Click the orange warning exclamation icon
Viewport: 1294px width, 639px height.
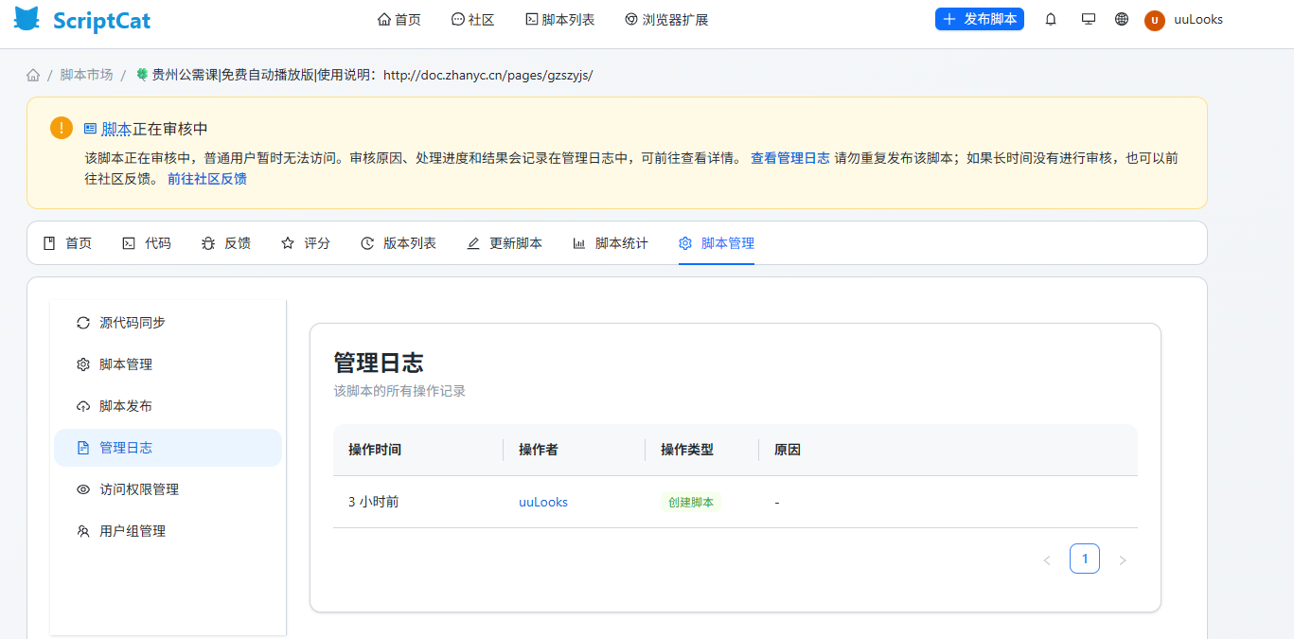coord(62,128)
